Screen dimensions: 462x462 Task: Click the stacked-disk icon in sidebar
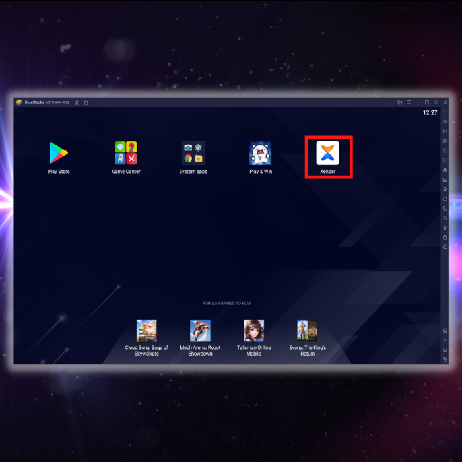coord(445,237)
